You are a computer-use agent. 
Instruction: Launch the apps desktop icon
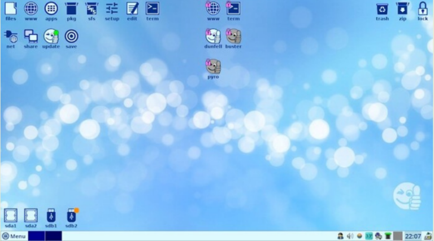point(51,9)
